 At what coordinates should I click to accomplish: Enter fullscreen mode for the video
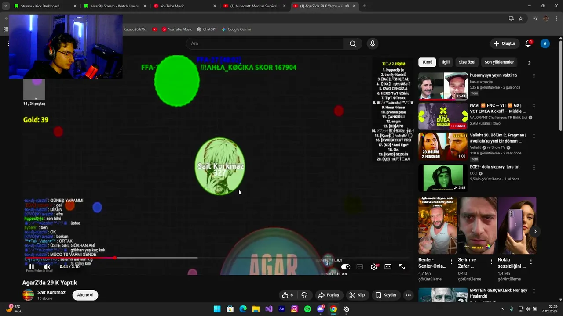(x=402, y=267)
